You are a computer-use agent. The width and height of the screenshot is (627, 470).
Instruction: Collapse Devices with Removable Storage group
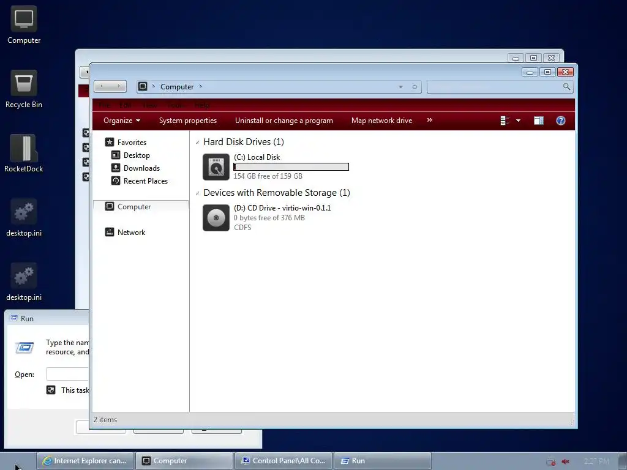point(198,193)
